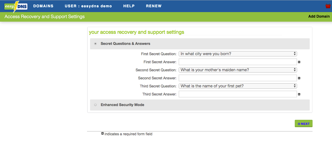332x142 pixels.
Task: Focus the Third Secret Answer field
Action: pyautogui.click(x=238, y=94)
